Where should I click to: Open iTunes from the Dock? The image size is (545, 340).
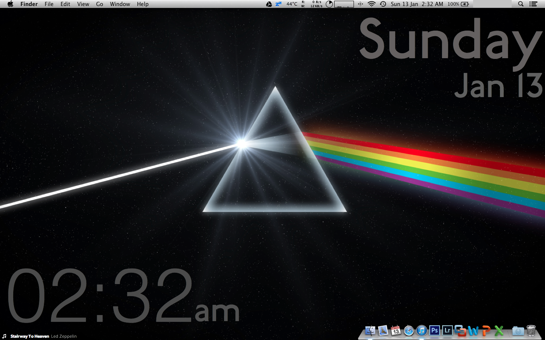point(422,331)
